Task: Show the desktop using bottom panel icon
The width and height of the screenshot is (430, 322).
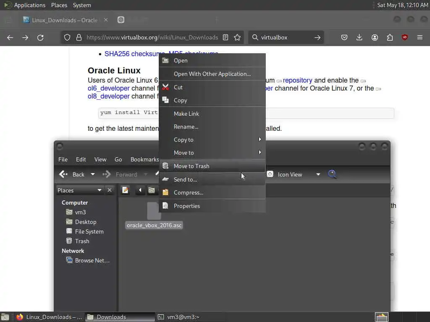Action: [x=5, y=317]
